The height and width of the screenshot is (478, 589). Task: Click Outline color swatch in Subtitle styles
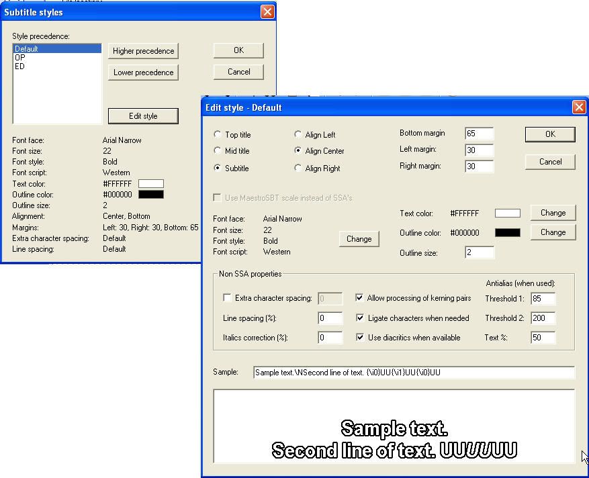point(151,195)
